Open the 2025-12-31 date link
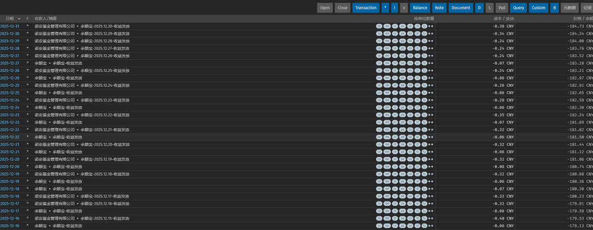Screen dimensions: 593x230 9,26
